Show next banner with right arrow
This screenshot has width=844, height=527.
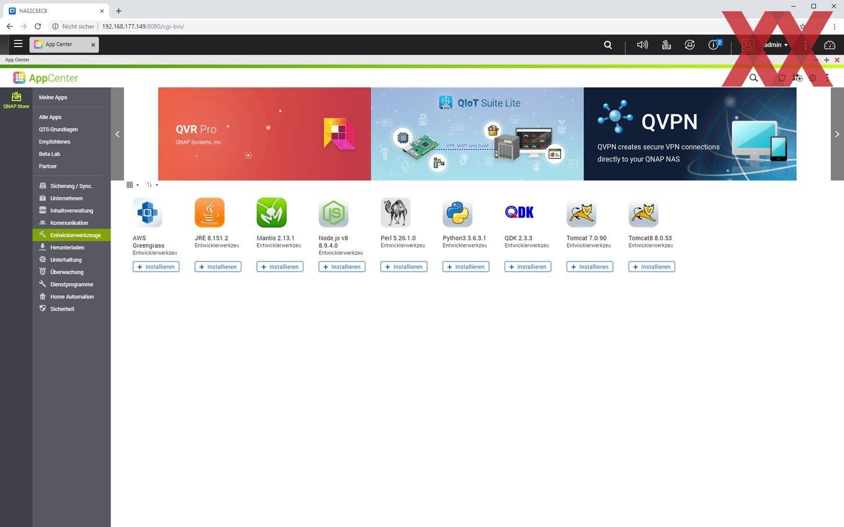837,134
